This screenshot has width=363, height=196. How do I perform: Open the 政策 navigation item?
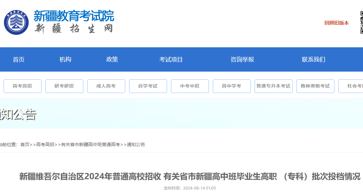[x=112, y=59]
